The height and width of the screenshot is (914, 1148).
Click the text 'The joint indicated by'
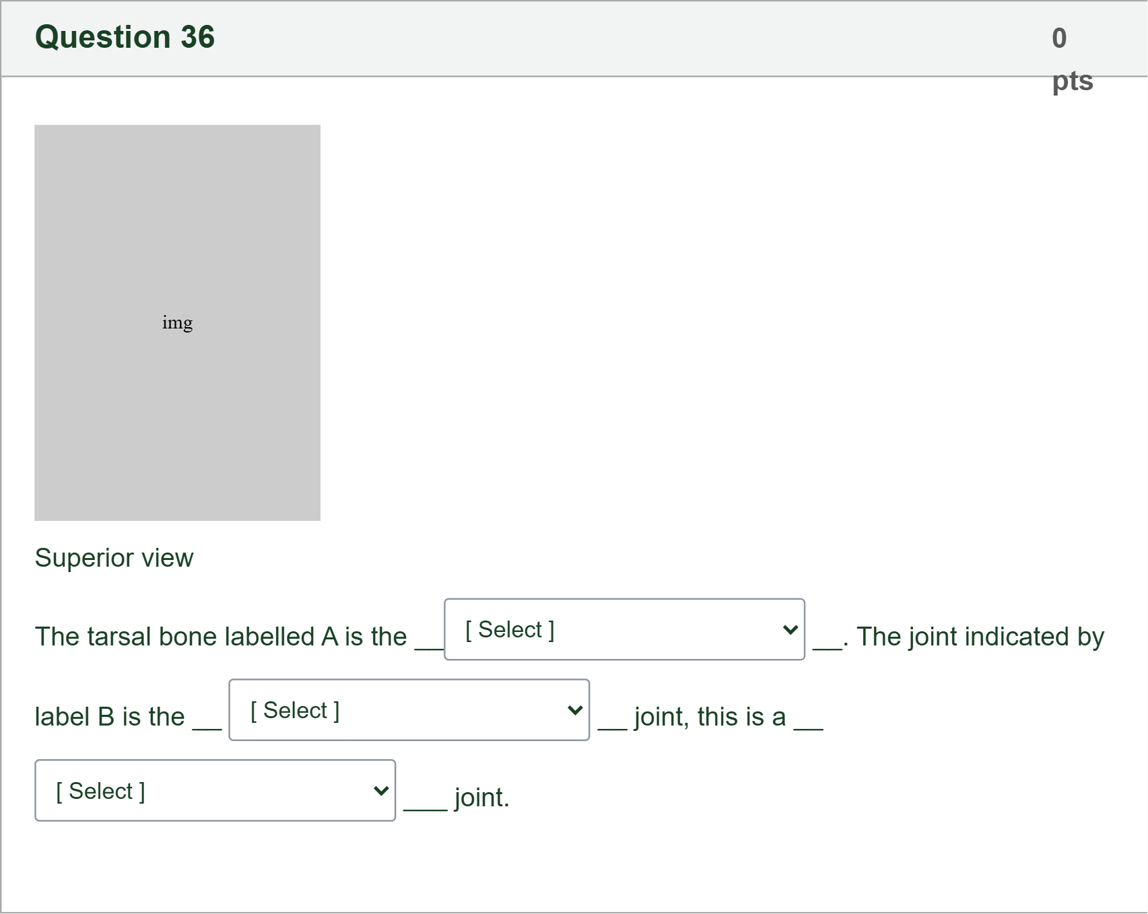tap(980, 637)
